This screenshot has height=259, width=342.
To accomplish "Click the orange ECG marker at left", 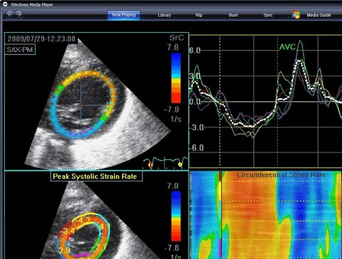I will coord(150,165).
